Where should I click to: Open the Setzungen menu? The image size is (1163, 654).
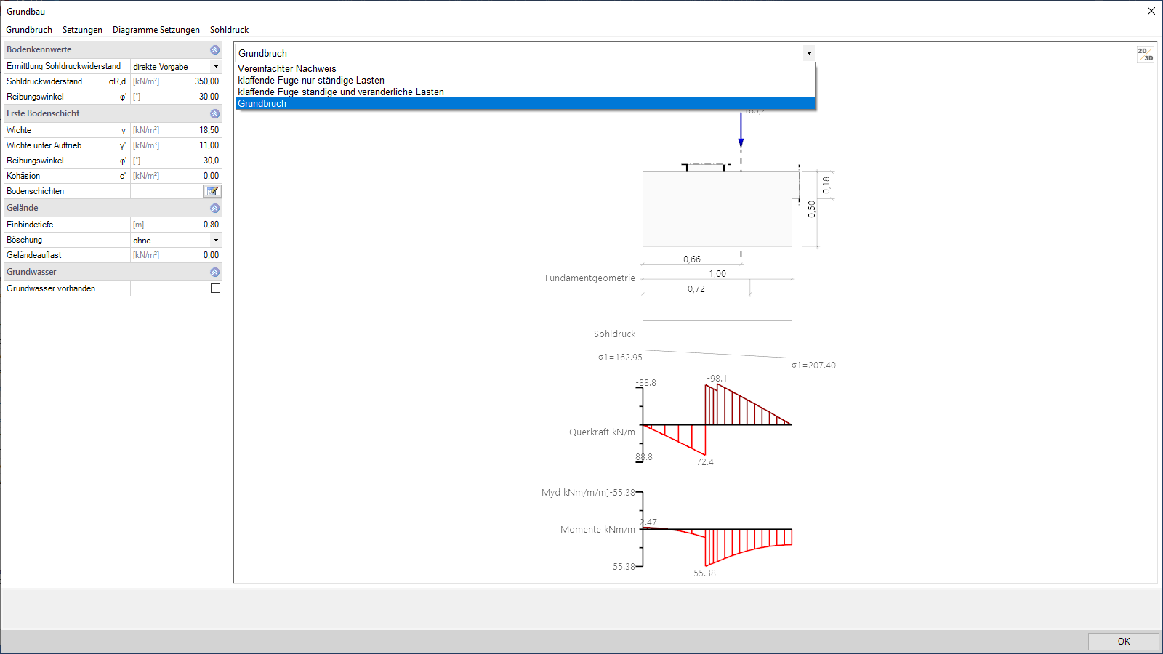pyautogui.click(x=82, y=30)
